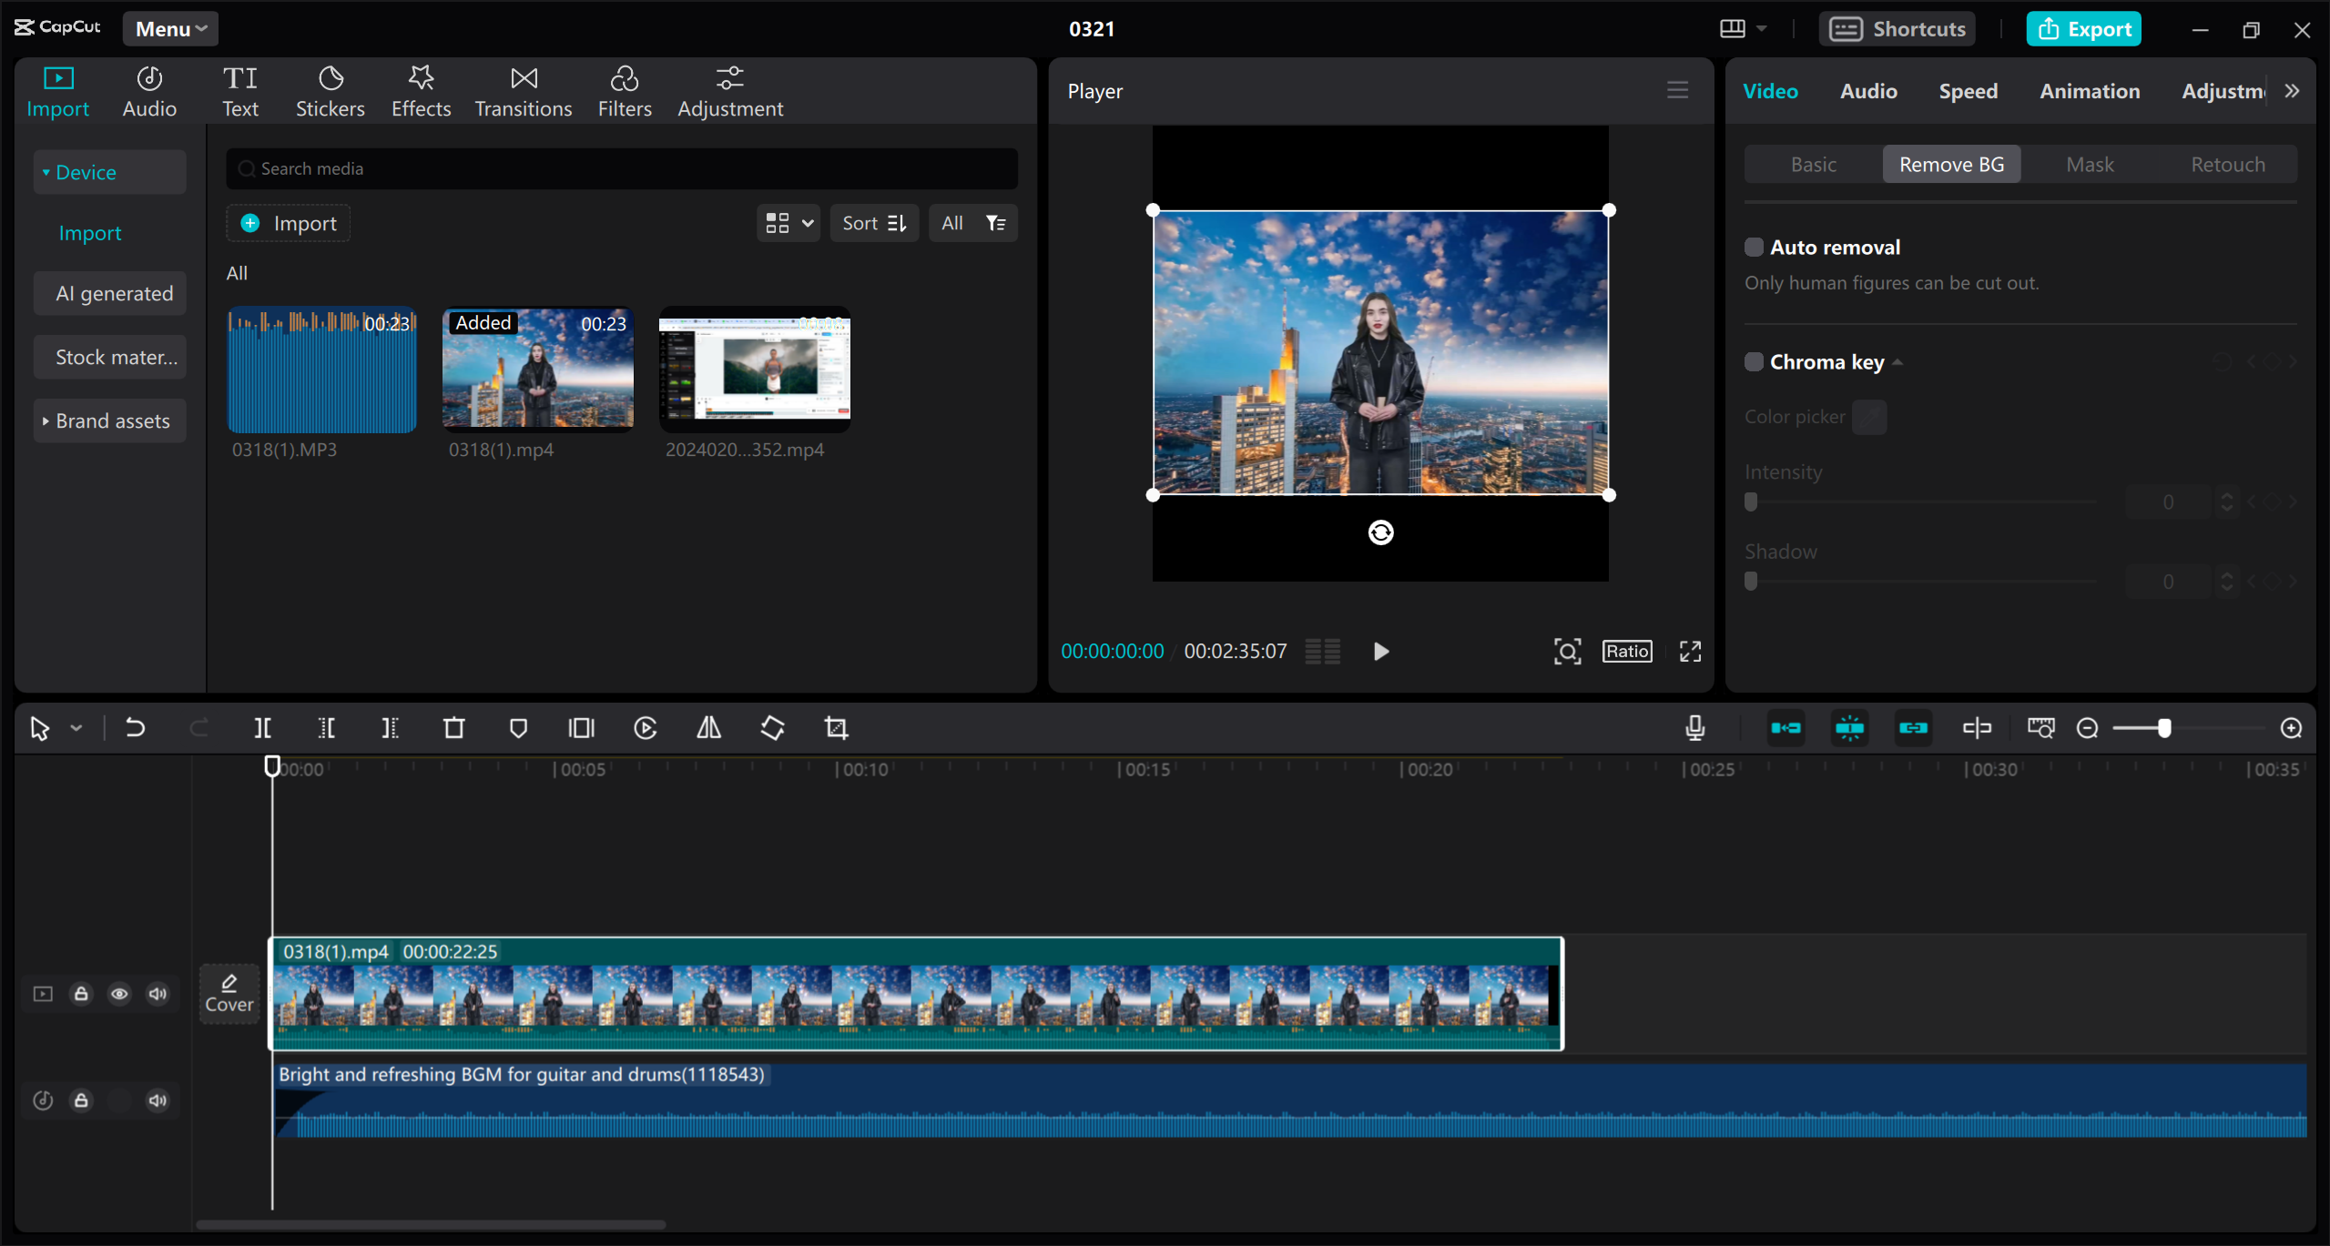Select the split tool in timeline toolbar

click(x=262, y=728)
